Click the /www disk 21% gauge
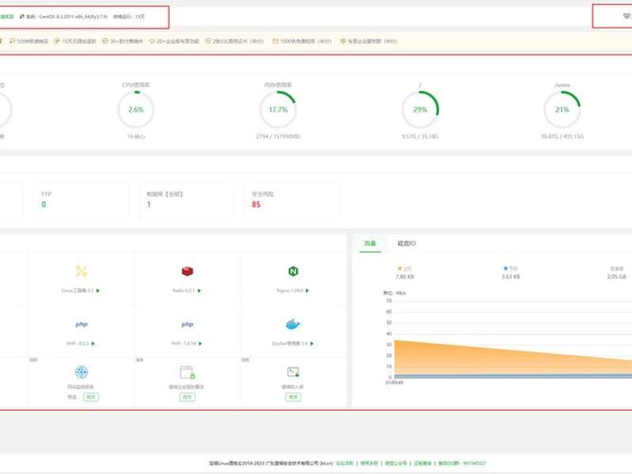 562,110
